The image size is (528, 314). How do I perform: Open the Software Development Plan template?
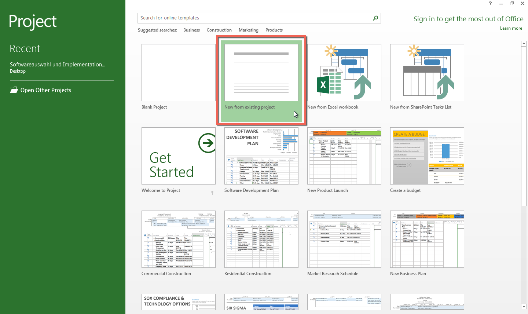261,156
